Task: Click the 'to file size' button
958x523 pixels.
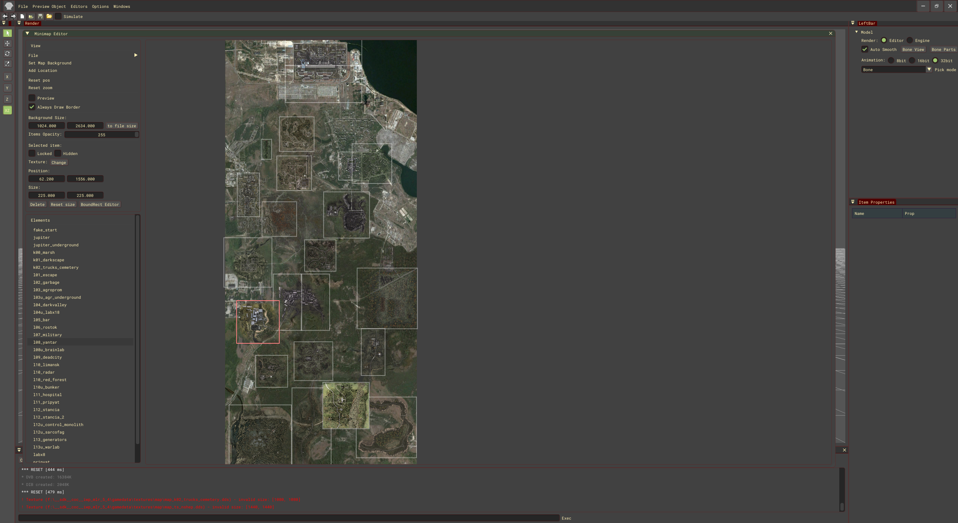Action: [122, 126]
